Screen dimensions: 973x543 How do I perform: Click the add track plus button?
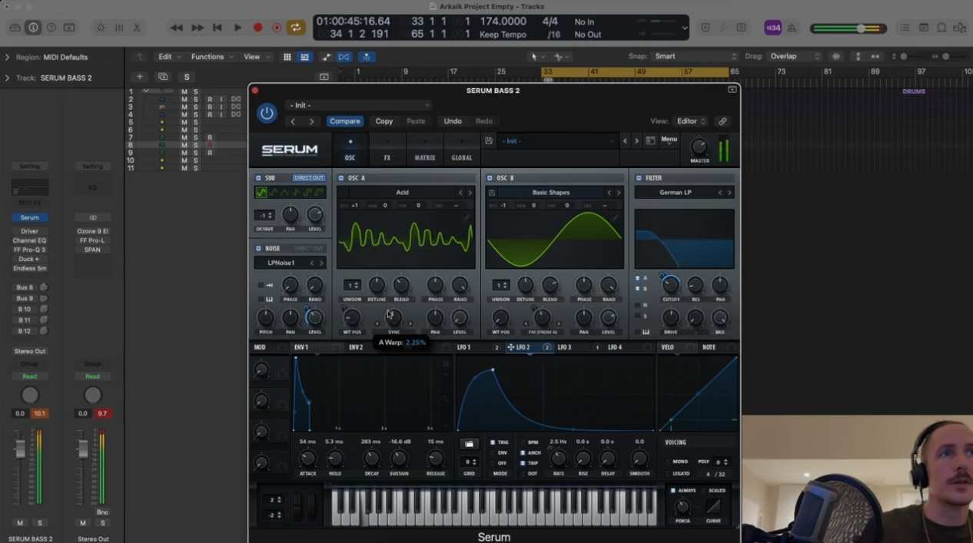[139, 77]
